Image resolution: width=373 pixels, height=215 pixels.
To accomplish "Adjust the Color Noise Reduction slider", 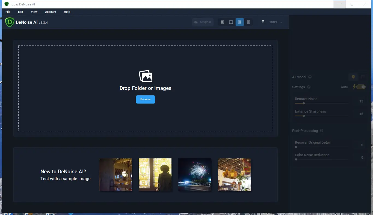I will [321, 159].
